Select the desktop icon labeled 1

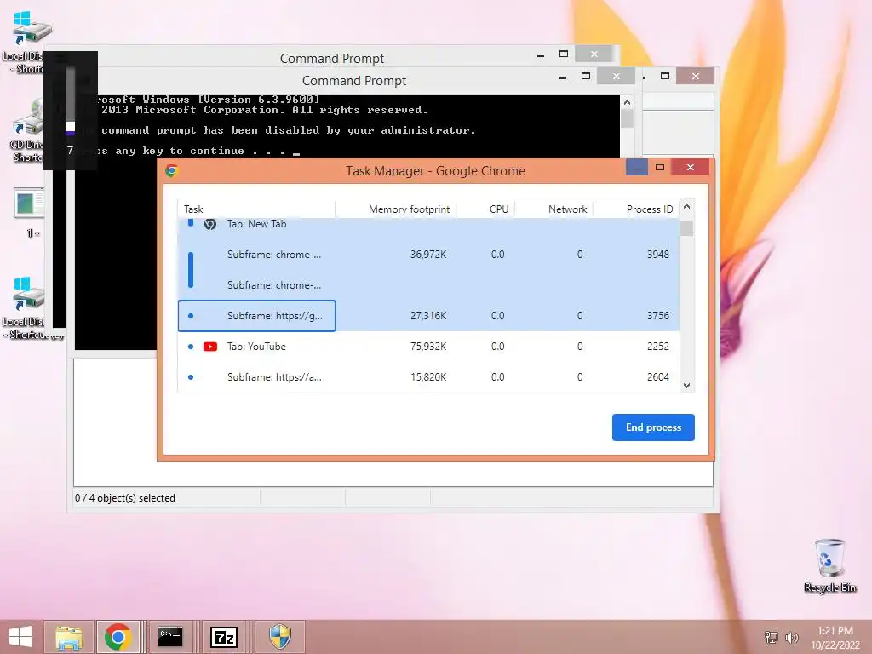29,212
